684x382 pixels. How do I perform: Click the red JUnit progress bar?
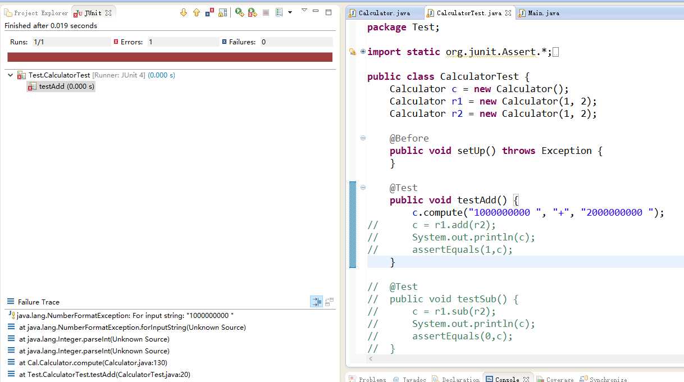click(170, 57)
